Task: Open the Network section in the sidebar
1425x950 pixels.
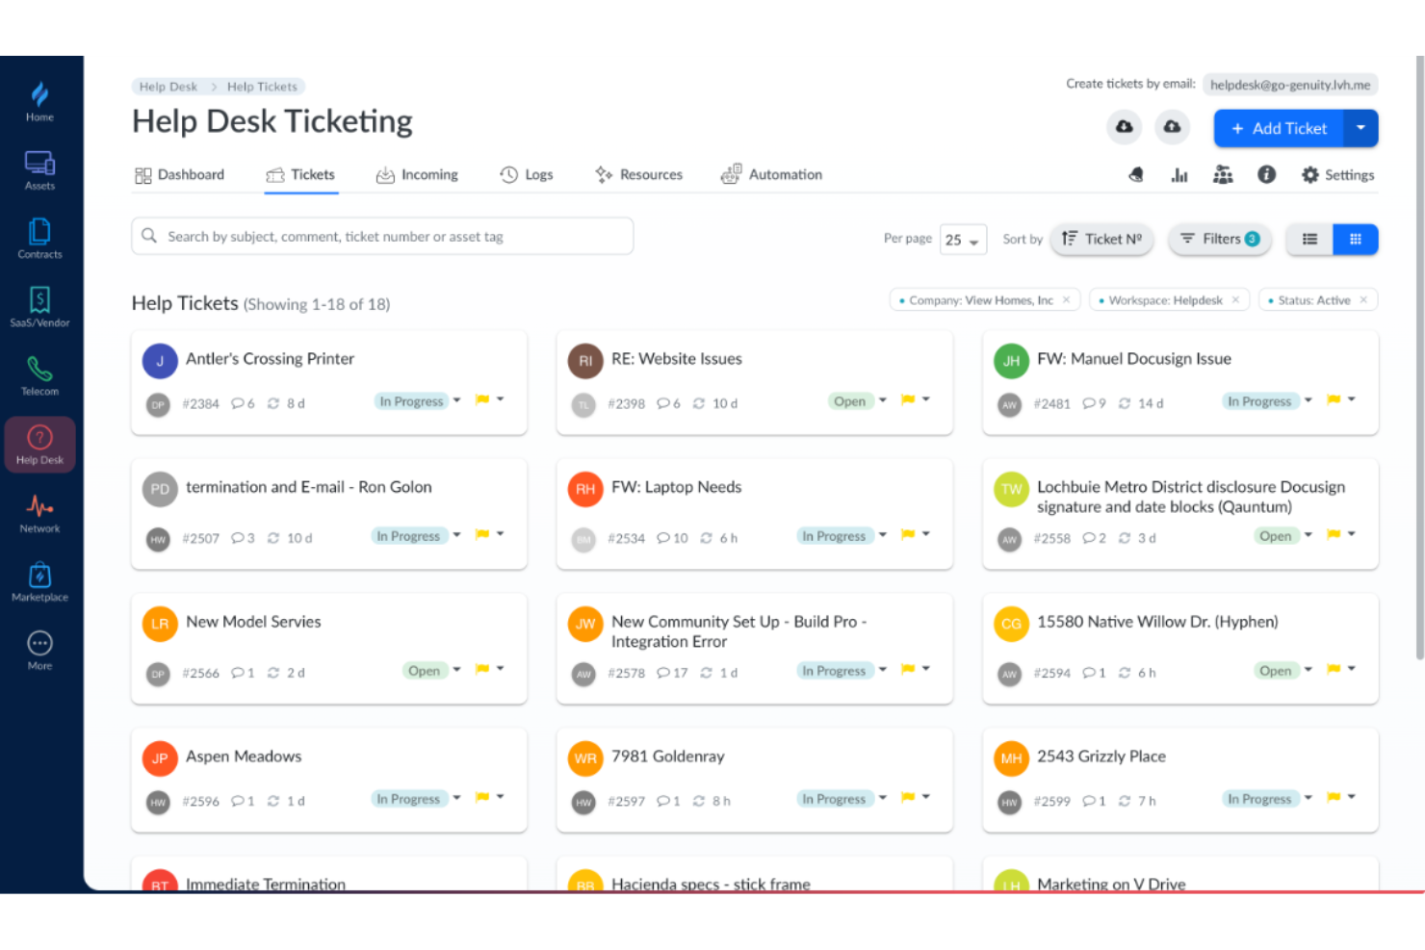Action: (x=39, y=512)
